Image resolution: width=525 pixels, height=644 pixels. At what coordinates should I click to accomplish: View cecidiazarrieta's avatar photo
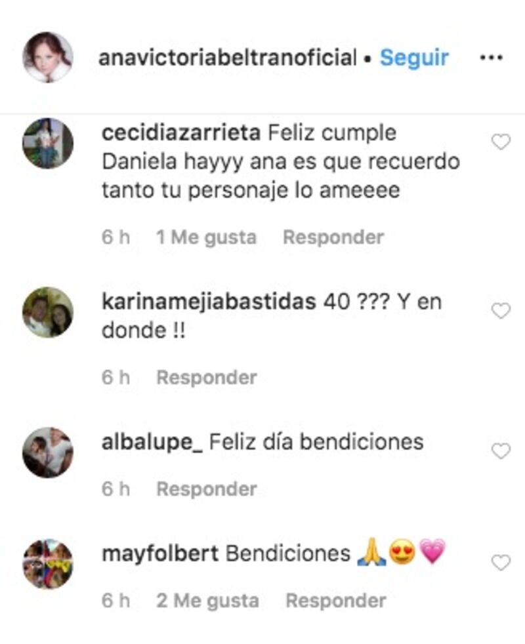point(48,144)
